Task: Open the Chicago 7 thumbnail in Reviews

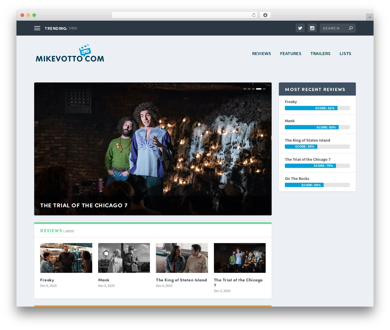Action: click(x=240, y=258)
